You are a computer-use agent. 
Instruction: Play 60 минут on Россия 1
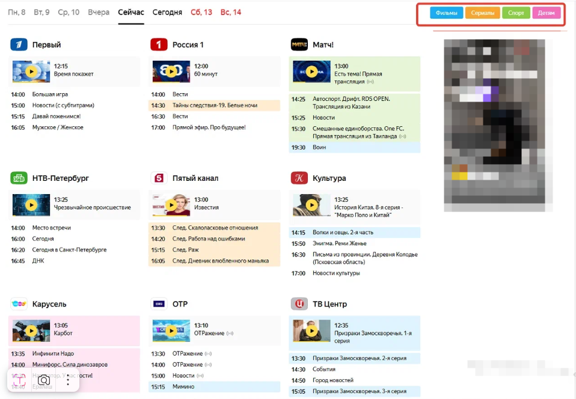tap(171, 72)
